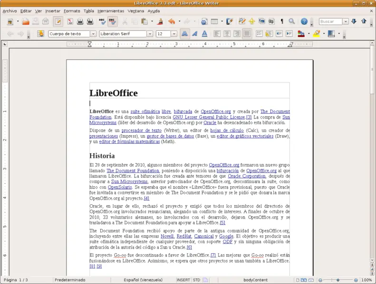The width and height of the screenshot is (376, 284).
Task: Decrease indent of the paragraph
Action: point(279,34)
